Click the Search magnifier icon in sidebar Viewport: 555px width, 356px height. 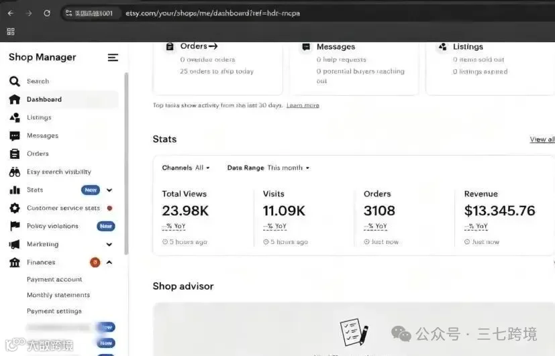(x=15, y=81)
